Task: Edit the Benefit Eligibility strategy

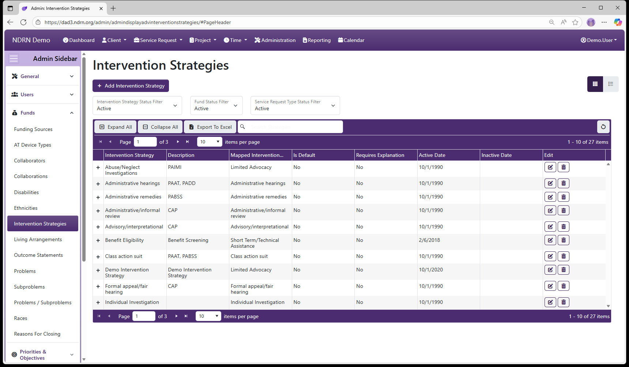Action: [550, 240]
